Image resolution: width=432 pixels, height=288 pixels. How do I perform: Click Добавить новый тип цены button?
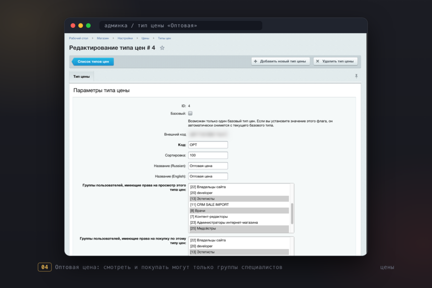click(x=280, y=61)
